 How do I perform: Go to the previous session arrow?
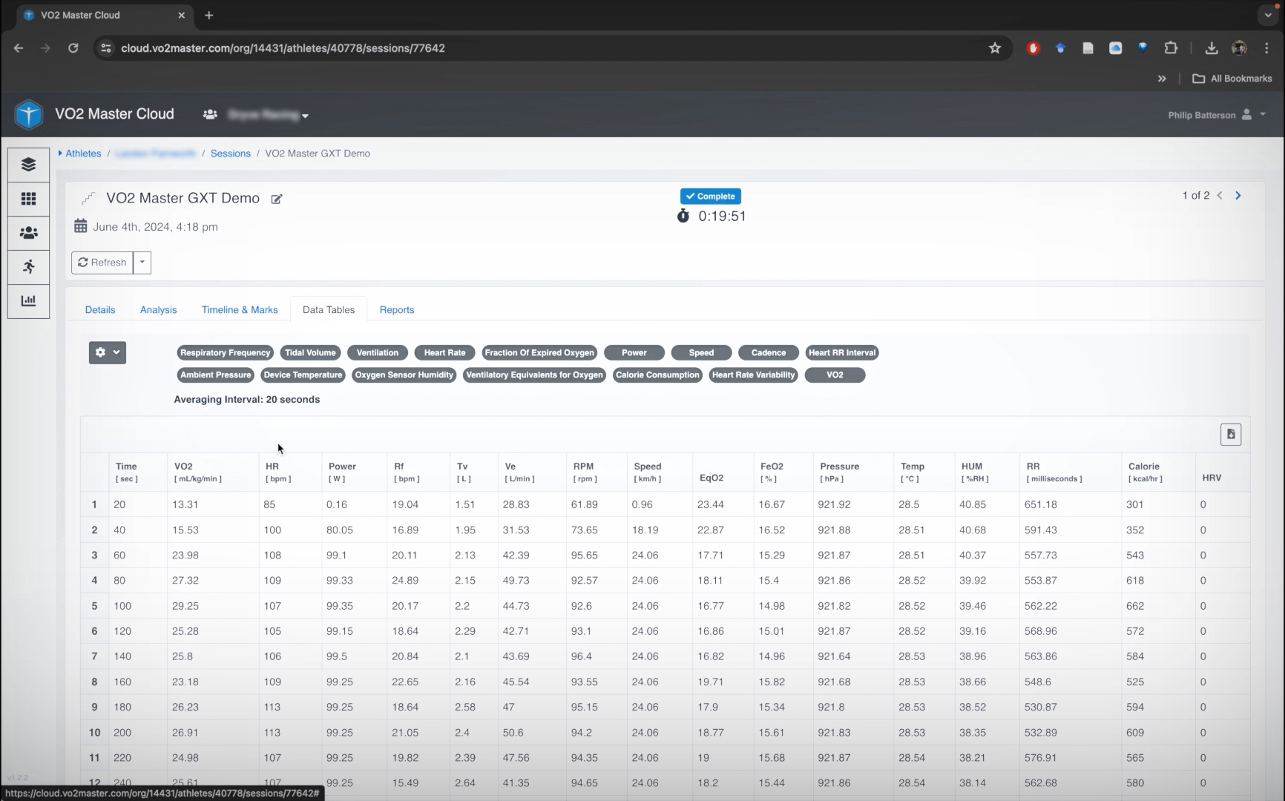pos(1220,196)
